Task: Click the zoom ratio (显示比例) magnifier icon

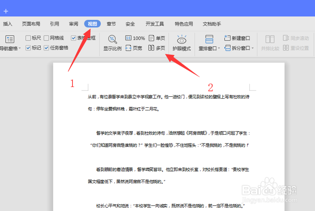Action: (x=112, y=39)
